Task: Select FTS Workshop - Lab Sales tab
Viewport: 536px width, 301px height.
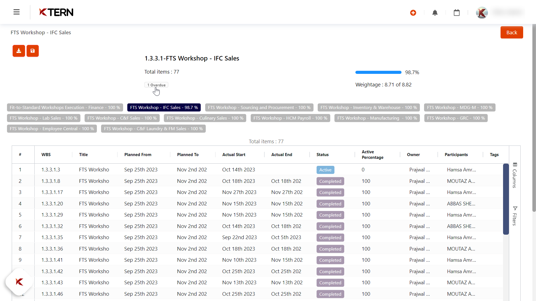Action: coord(44,118)
